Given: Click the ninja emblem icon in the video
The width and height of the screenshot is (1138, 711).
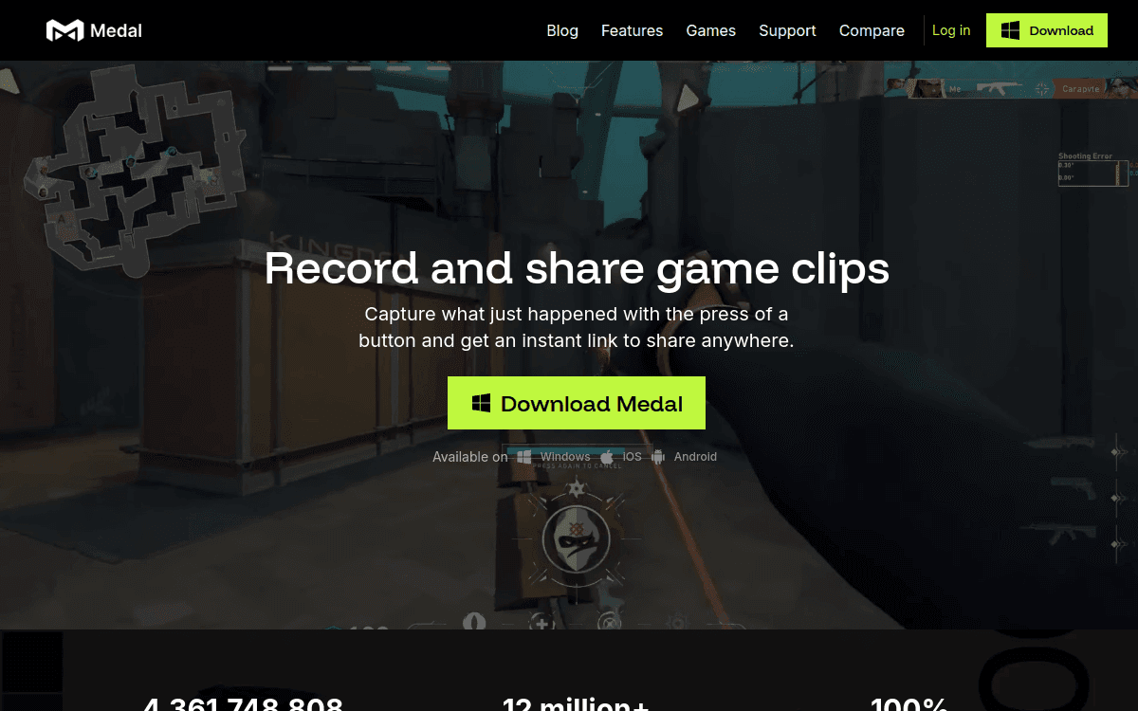Looking at the screenshot, I should pos(577,538).
